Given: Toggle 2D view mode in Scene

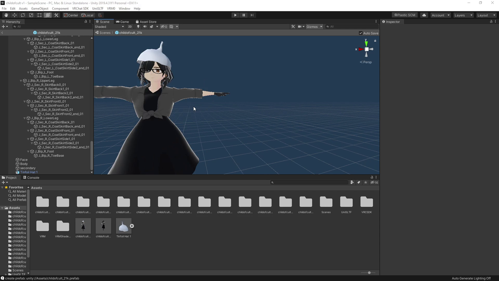Looking at the screenshot, I should (x=130, y=27).
